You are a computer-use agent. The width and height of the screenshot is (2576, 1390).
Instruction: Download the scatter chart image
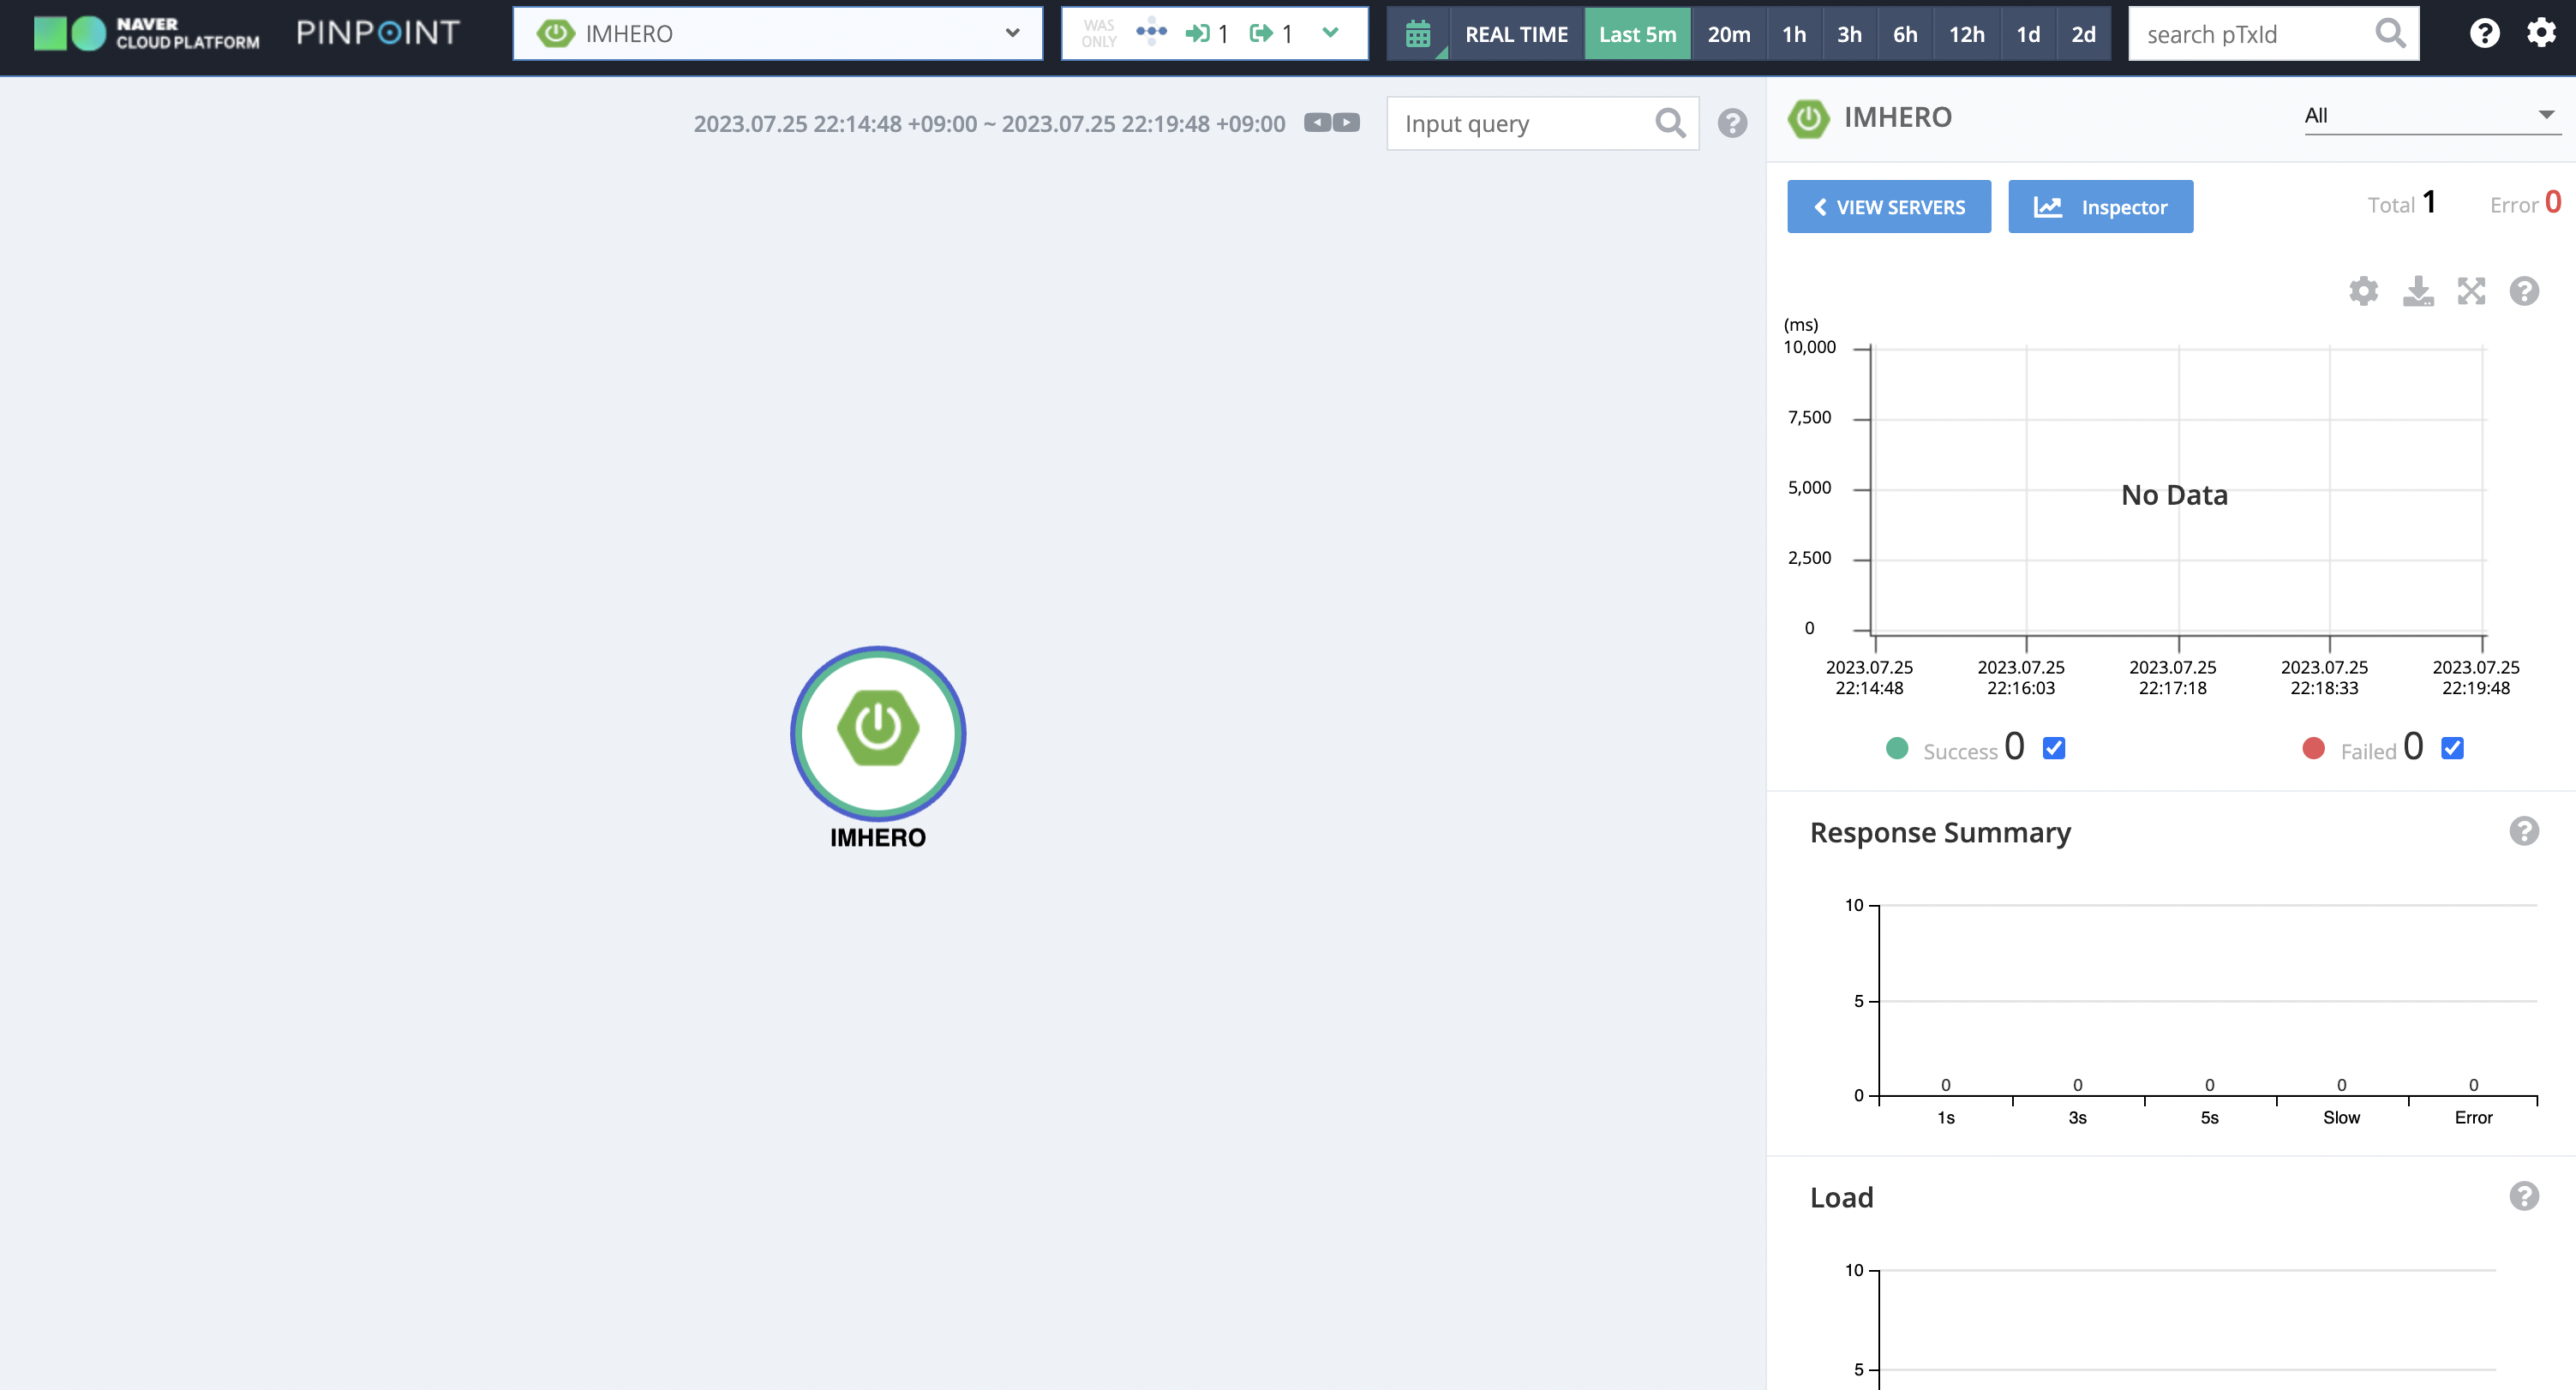point(2418,291)
